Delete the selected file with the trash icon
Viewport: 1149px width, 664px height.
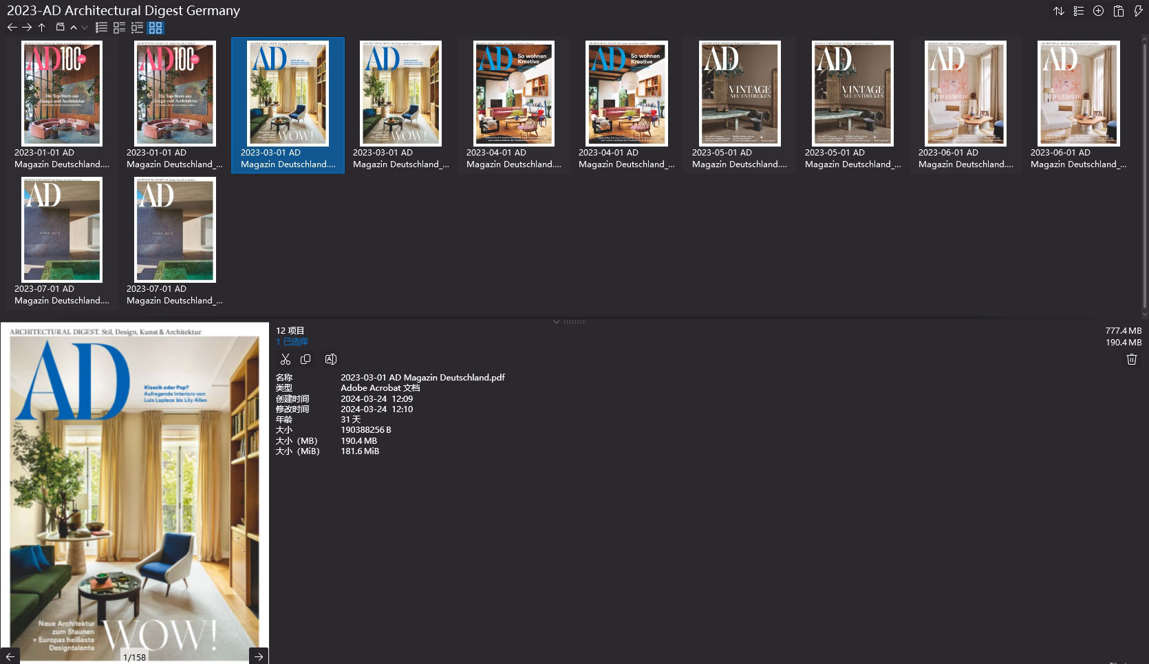pos(1132,359)
